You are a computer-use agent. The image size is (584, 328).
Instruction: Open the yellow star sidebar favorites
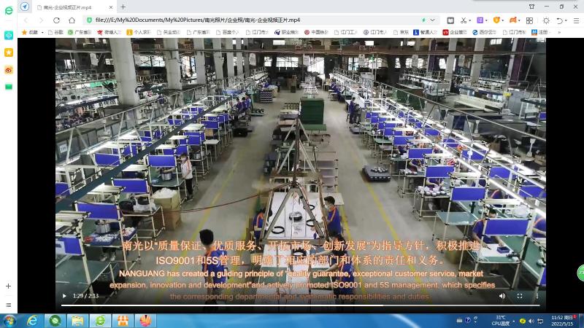[9, 52]
